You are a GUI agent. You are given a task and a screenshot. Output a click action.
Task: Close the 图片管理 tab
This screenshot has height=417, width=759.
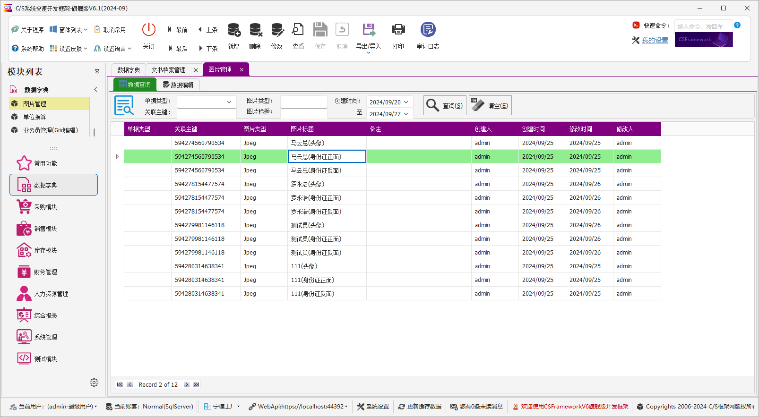coord(241,69)
